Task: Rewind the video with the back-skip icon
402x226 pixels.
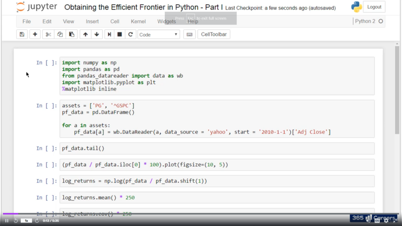Action: point(16,221)
